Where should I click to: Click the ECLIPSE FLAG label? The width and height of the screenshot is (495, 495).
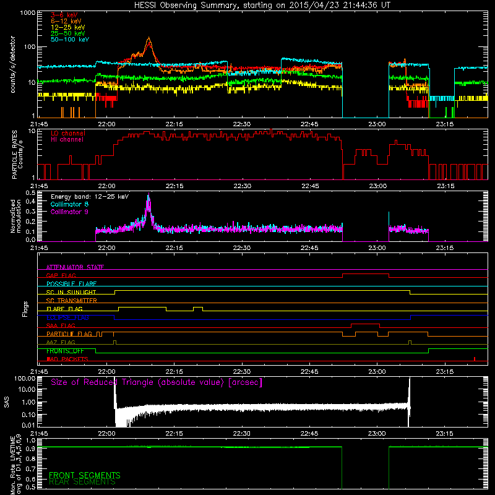(x=67, y=317)
